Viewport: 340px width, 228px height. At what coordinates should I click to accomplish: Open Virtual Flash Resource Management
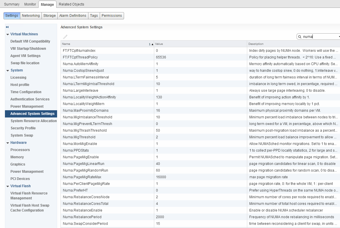pos(29,196)
